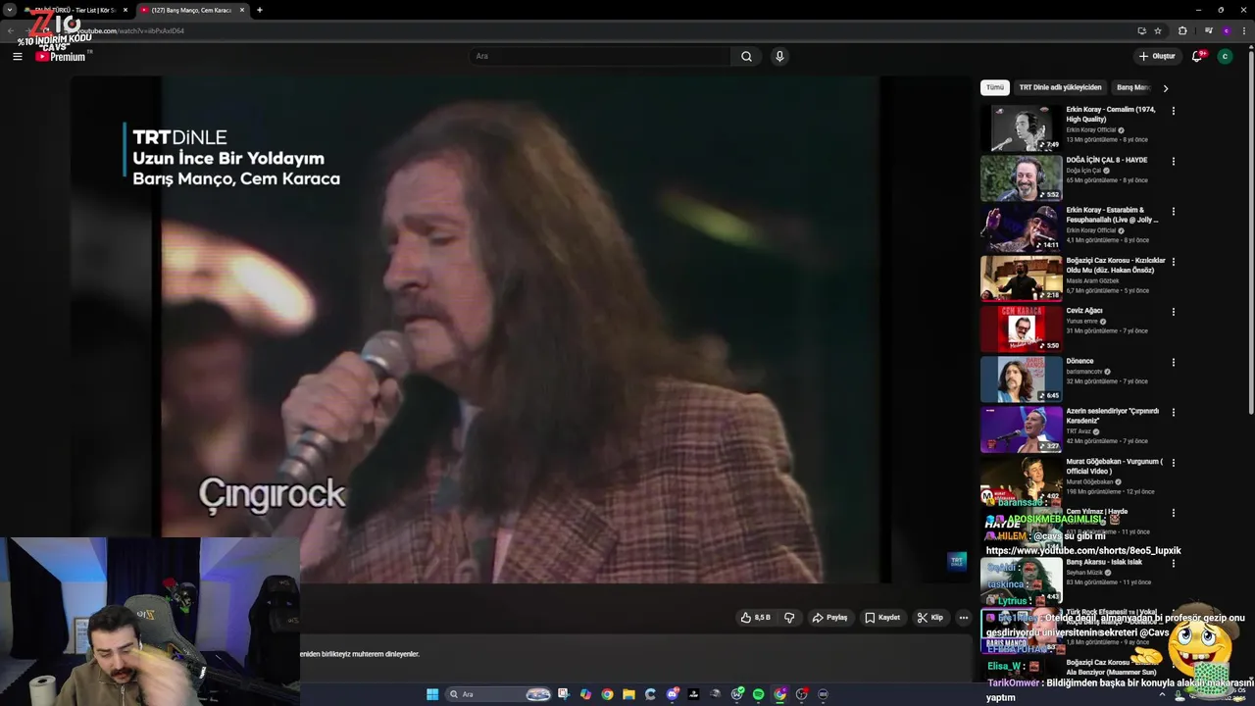This screenshot has height=706, width=1255.
Task: Select the Barış Manço filter chip
Action: click(1133, 87)
